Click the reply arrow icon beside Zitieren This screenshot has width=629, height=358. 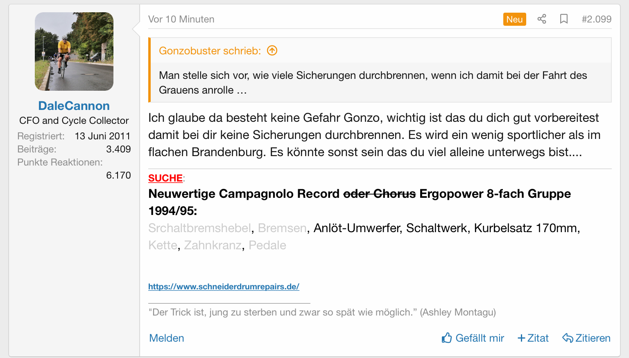pos(568,338)
